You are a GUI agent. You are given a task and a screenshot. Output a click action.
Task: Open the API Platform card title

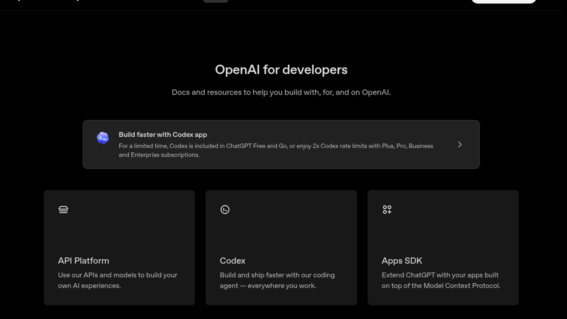click(x=83, y=261)
